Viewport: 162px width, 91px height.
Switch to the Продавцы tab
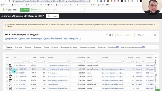point(37,47)
